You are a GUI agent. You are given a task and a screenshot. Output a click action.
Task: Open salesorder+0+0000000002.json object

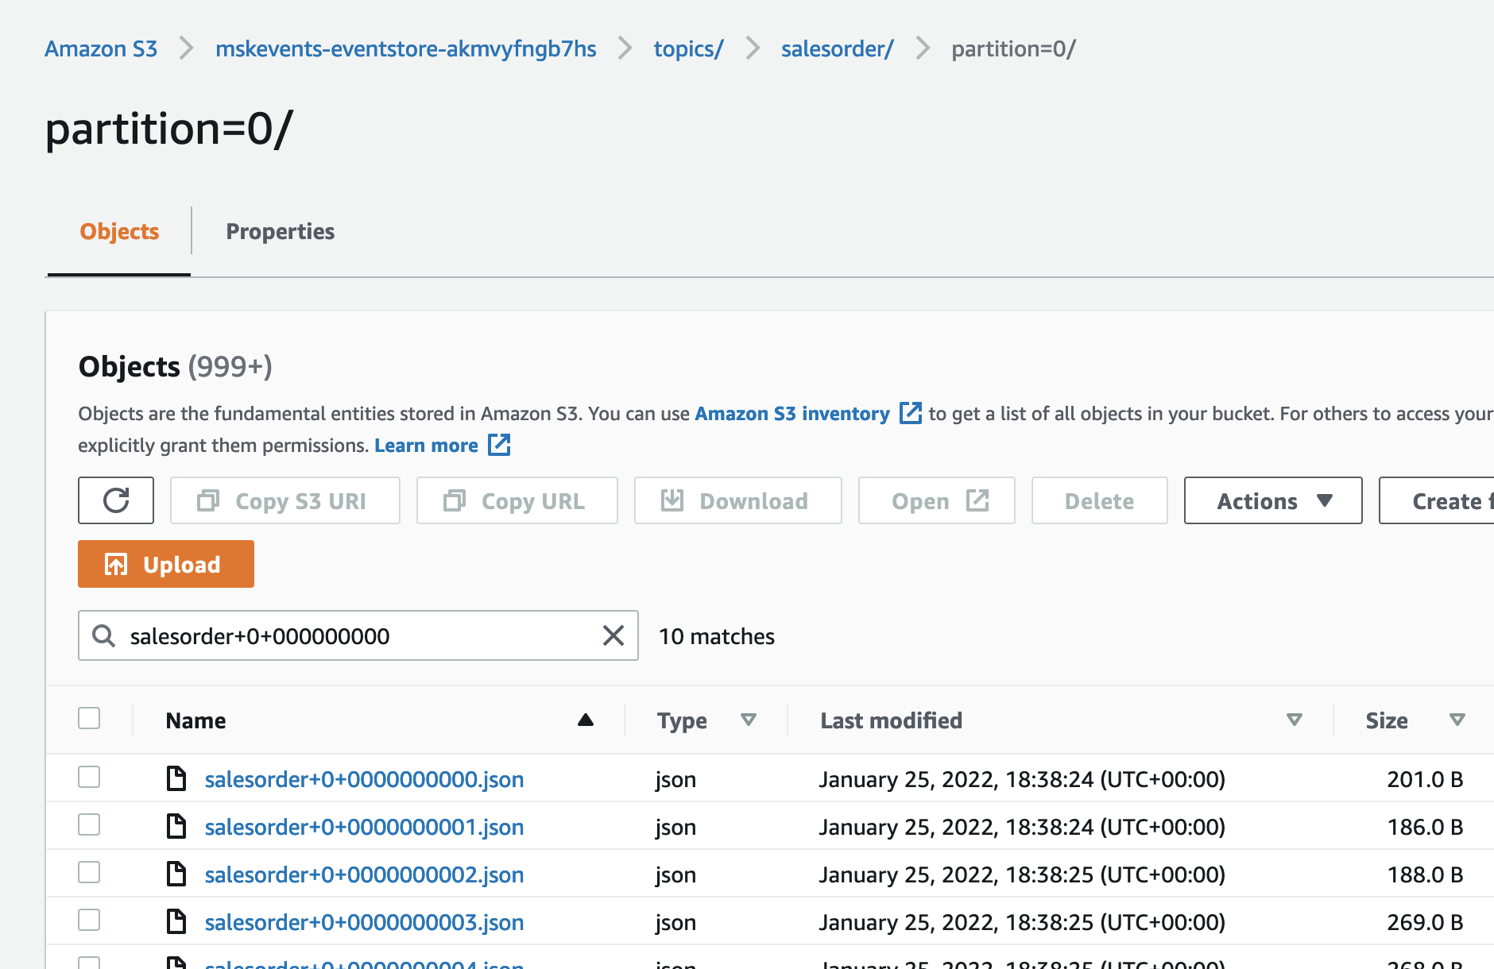[364, 874]
